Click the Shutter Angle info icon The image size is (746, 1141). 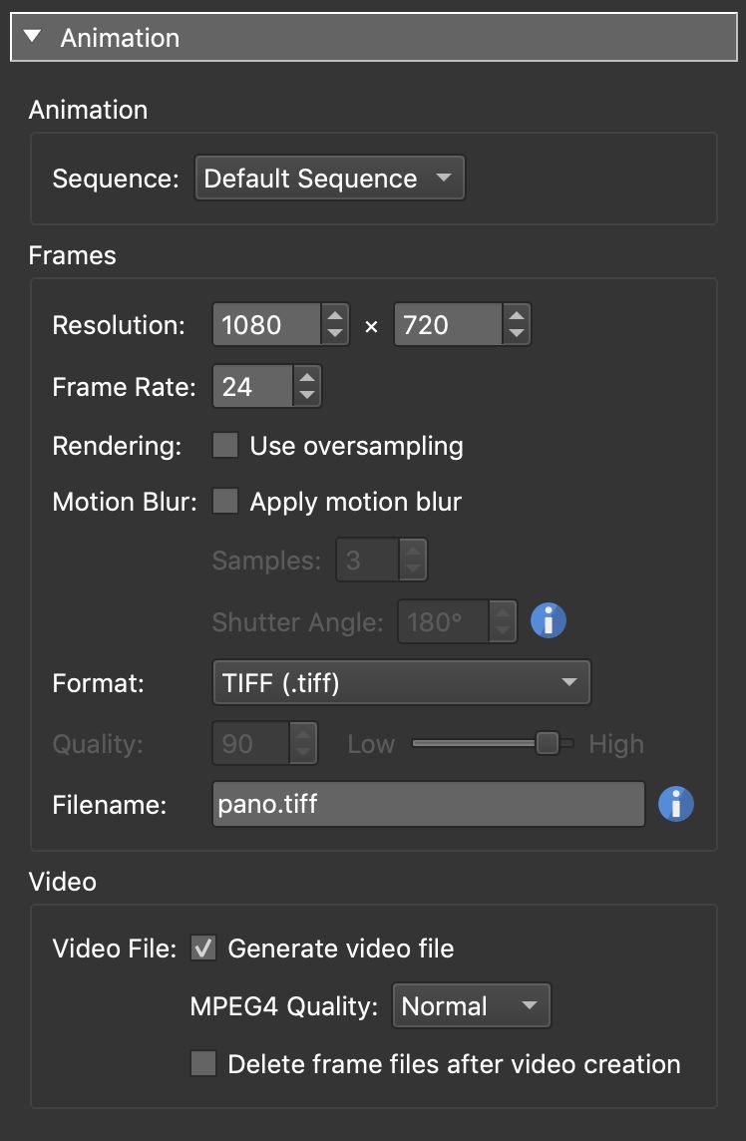548,619
